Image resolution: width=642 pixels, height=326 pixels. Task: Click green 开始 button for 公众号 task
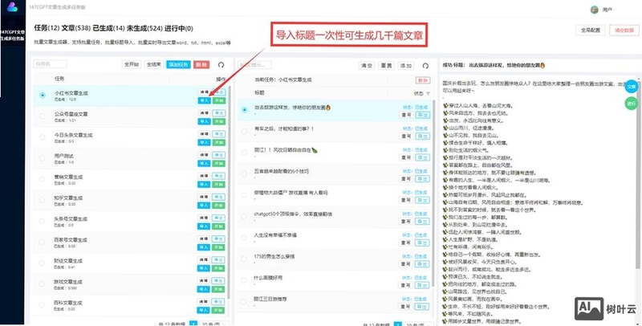218,121
